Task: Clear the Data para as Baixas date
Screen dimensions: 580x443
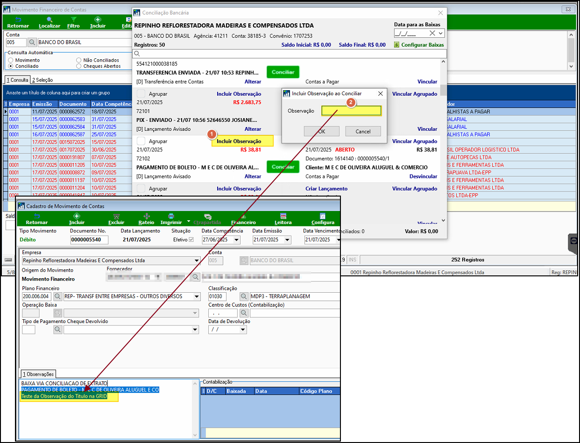Action: tap(432, 33)
